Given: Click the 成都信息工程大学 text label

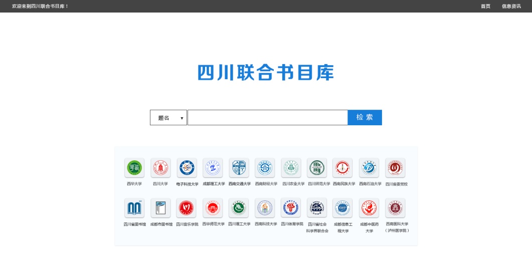Looking at the screenshot, I should tap(343, 227).
